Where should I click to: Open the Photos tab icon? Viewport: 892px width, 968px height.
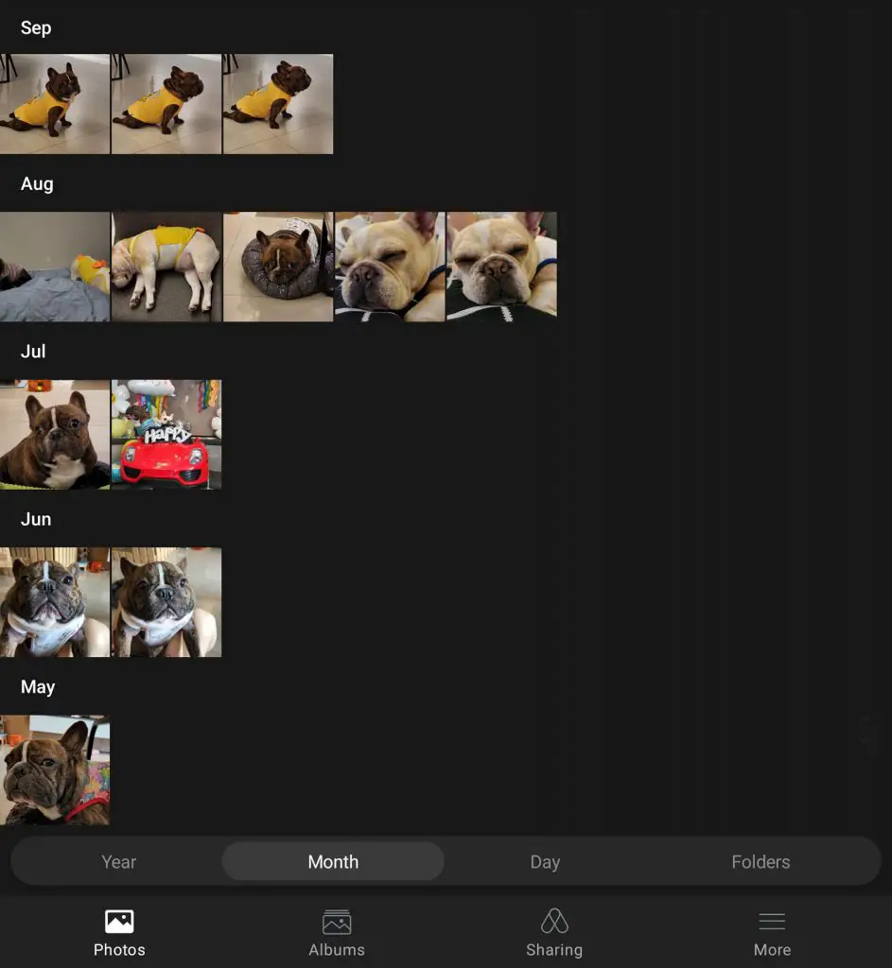tap(119, 922)
